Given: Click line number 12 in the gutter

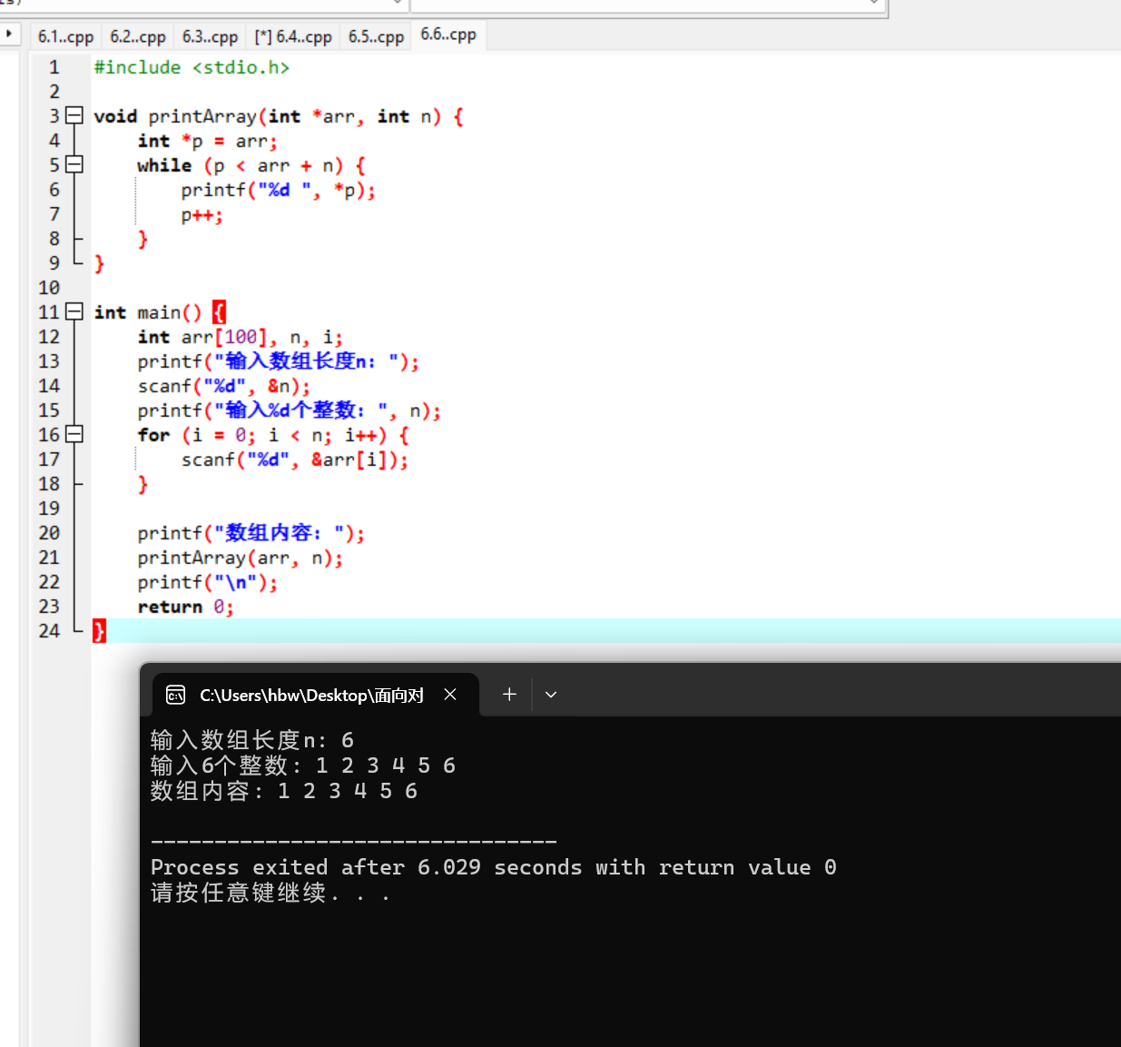Looking at the screenshot, I should (x=49, y=336).
